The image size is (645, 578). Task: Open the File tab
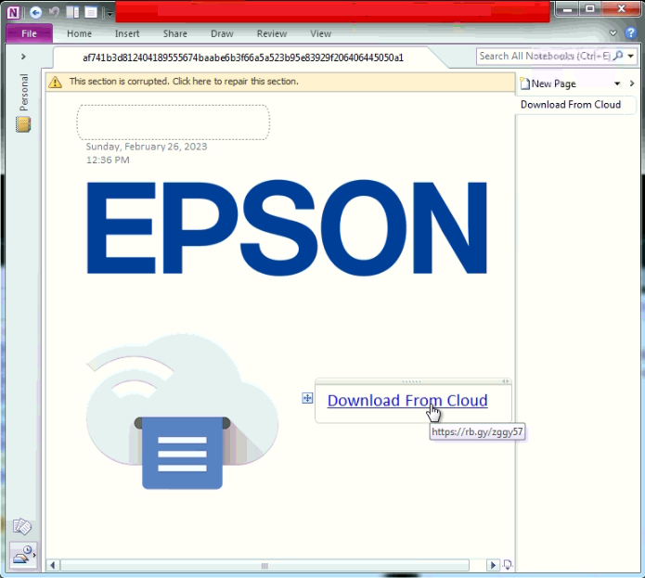29,33
